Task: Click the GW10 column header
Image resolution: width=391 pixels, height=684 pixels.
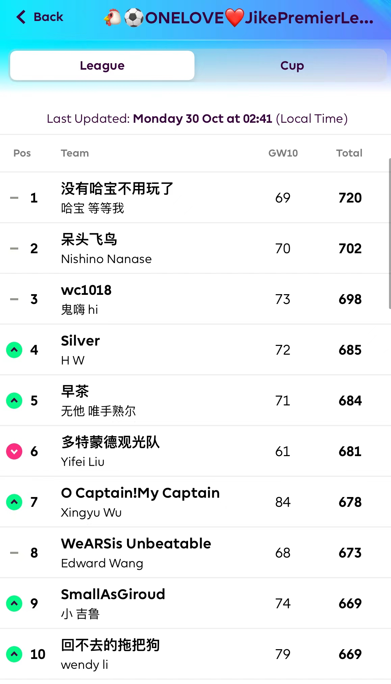Action: (x=283, y=153)
